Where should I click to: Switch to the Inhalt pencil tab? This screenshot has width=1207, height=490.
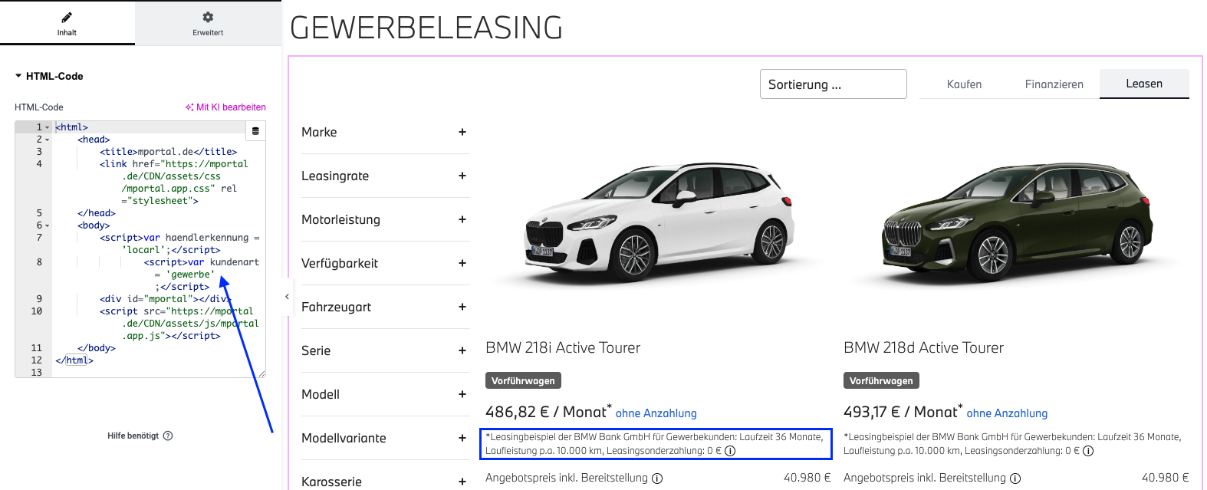click(67, 23)
